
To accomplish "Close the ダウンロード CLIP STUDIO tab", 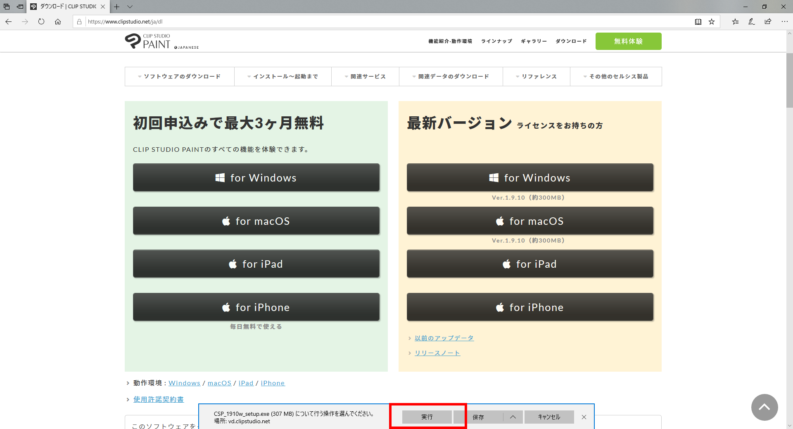I will pos(103,7).
